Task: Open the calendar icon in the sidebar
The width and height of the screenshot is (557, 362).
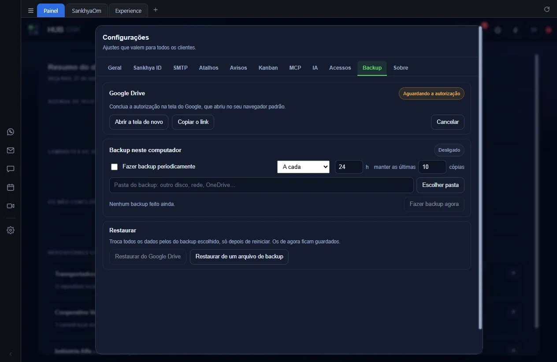Action: (x=11, y=187)
